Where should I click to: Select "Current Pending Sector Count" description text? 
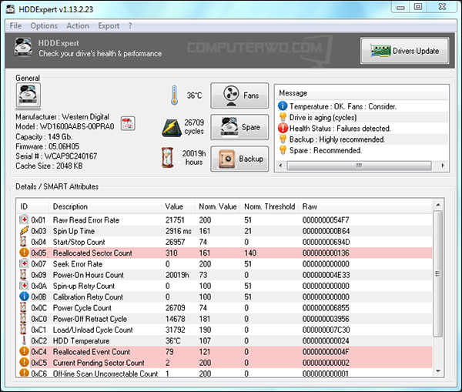pos(99,363)
